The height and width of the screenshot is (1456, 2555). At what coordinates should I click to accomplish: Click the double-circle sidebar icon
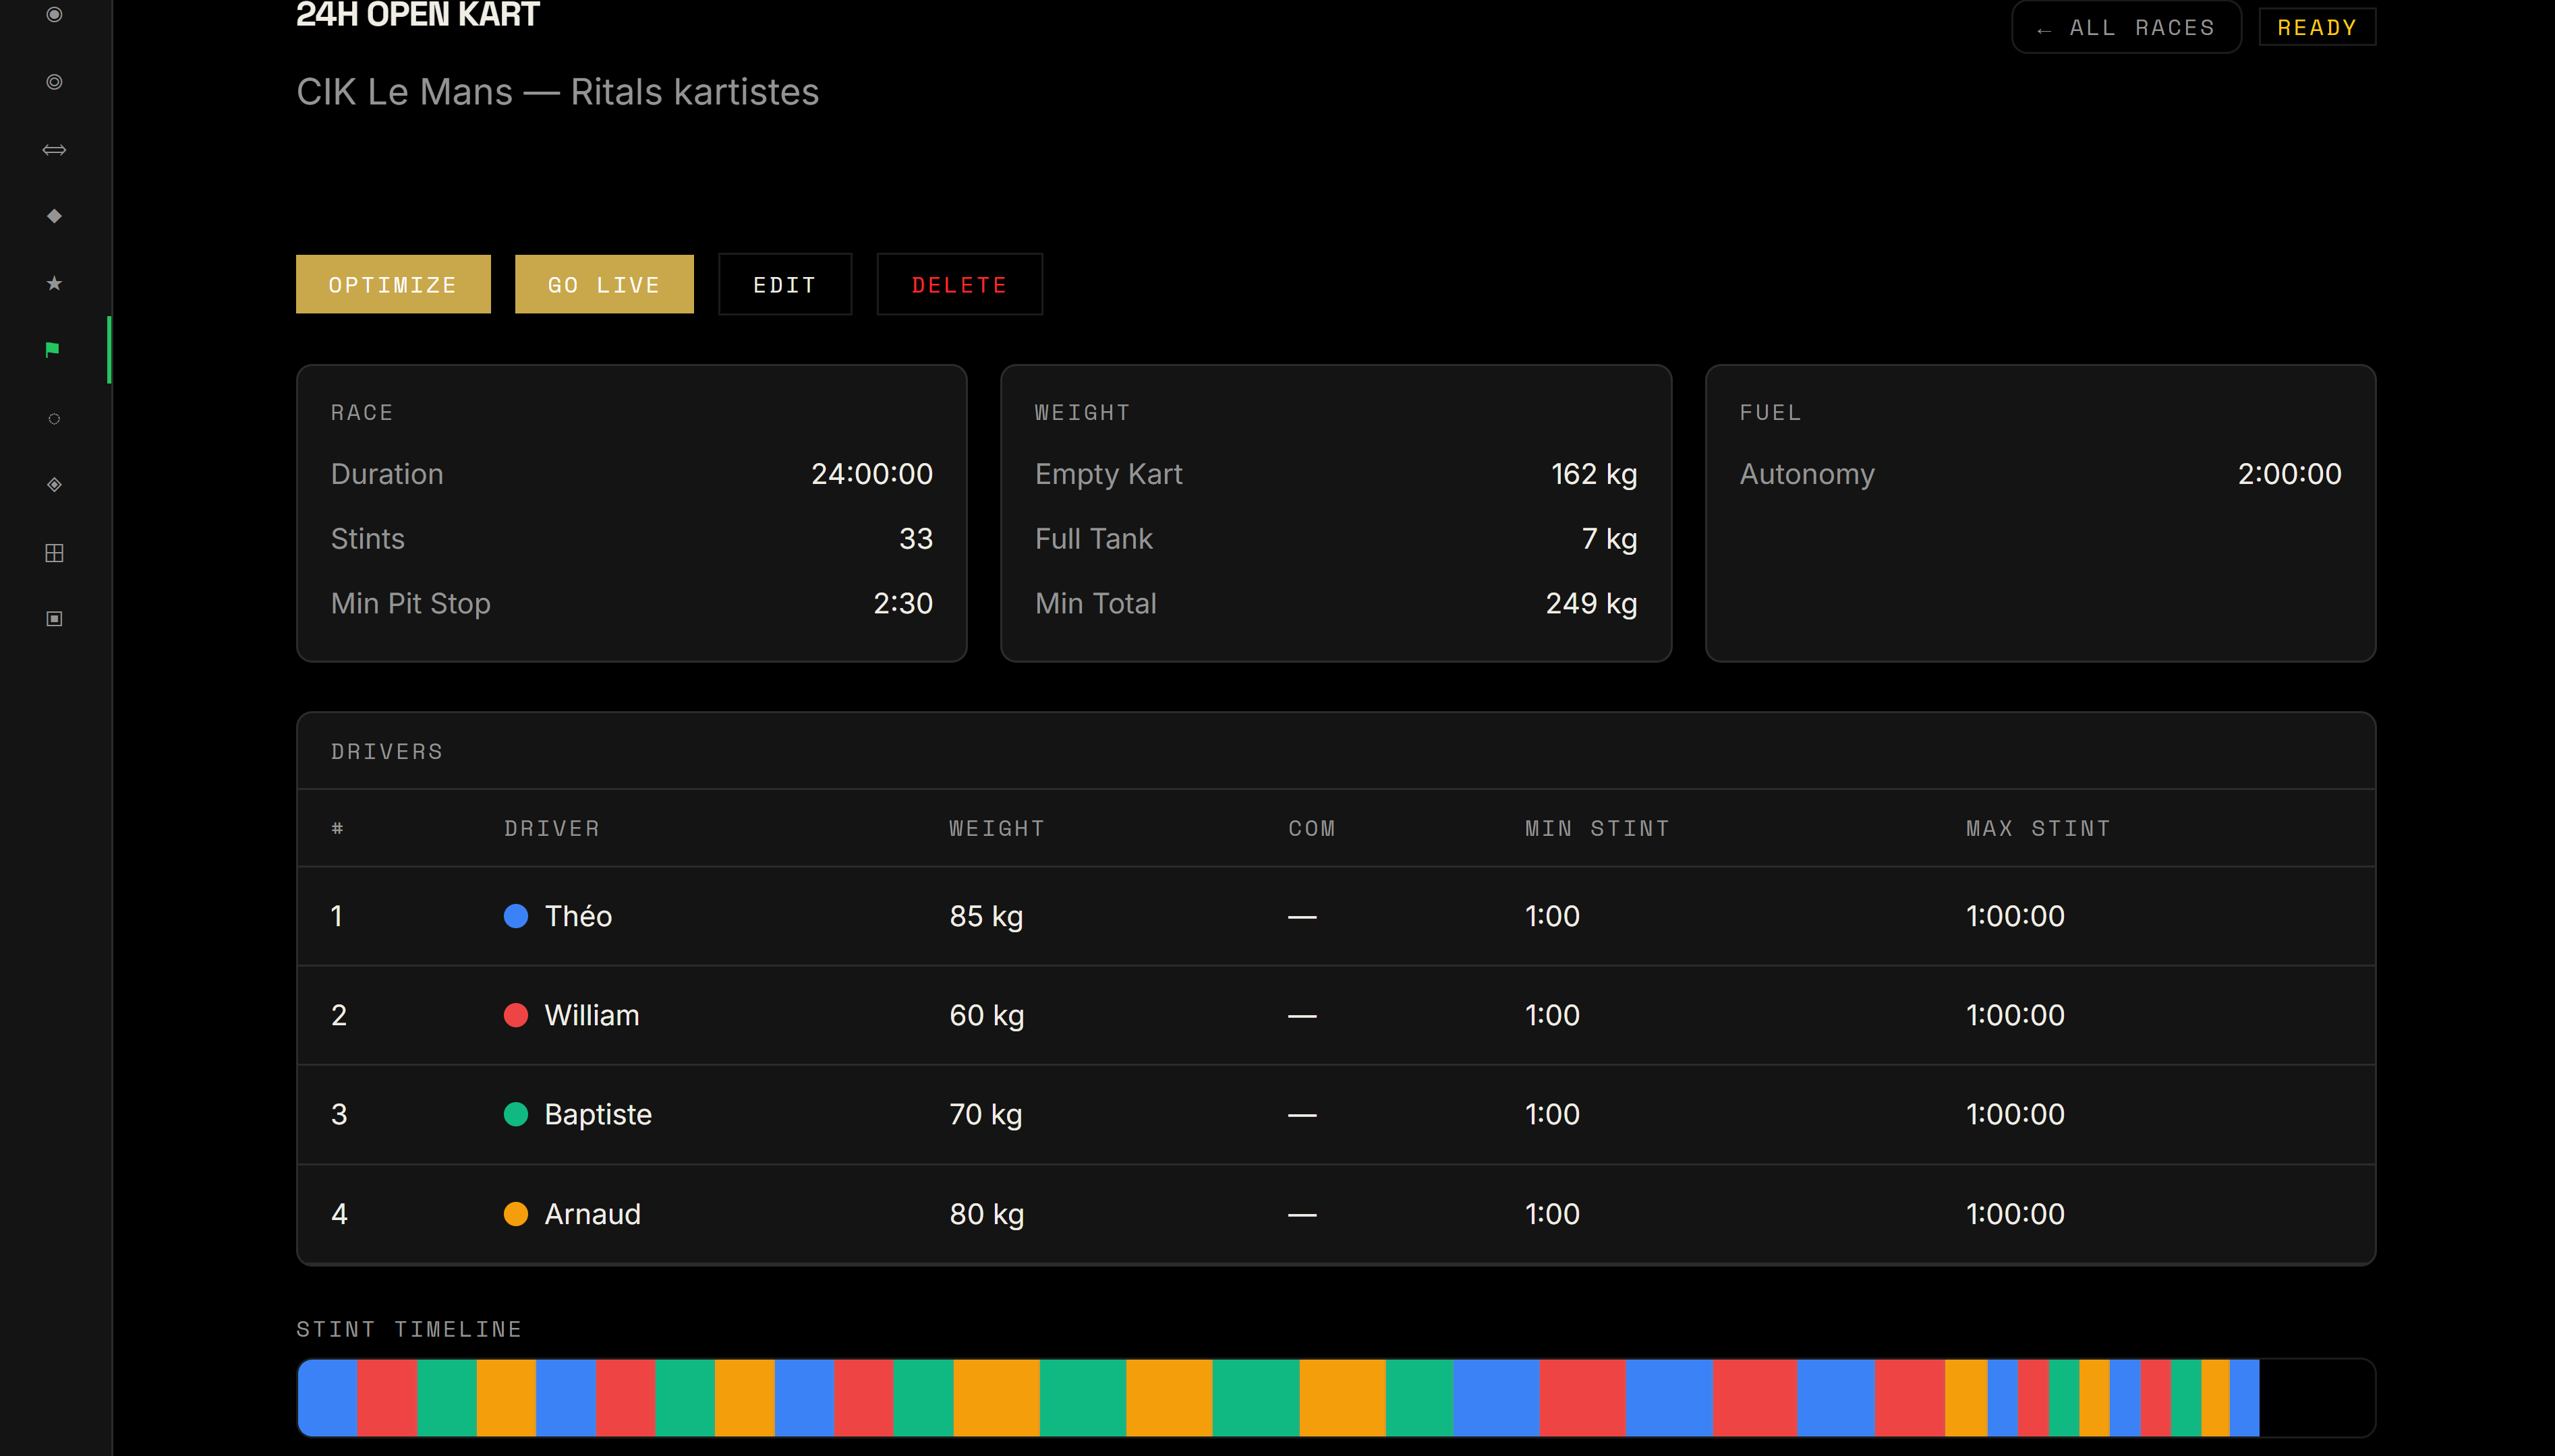pos(54,82)
